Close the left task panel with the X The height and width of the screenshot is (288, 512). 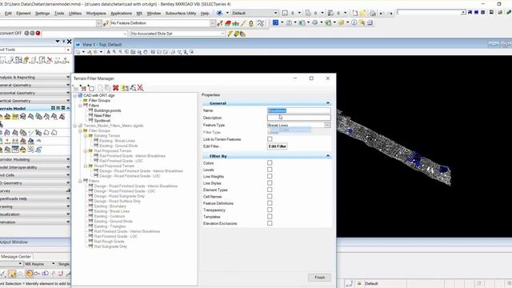point(70,42)
